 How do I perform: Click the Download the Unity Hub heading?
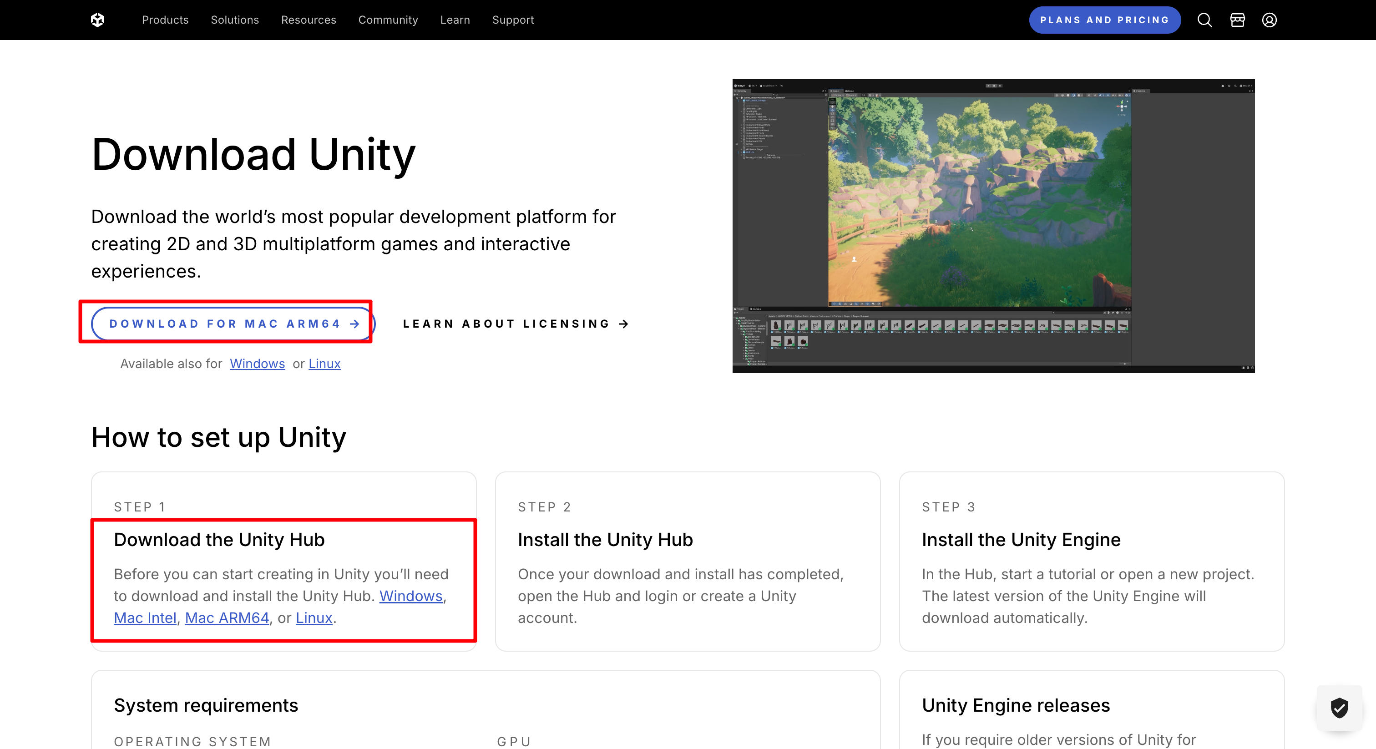(219, 540)
